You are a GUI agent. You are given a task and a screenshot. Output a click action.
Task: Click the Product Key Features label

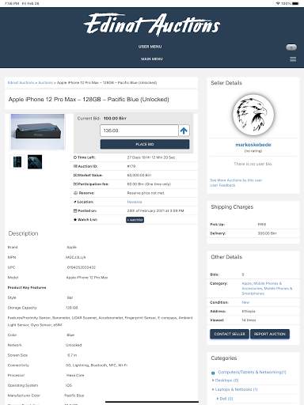point(27,287)
